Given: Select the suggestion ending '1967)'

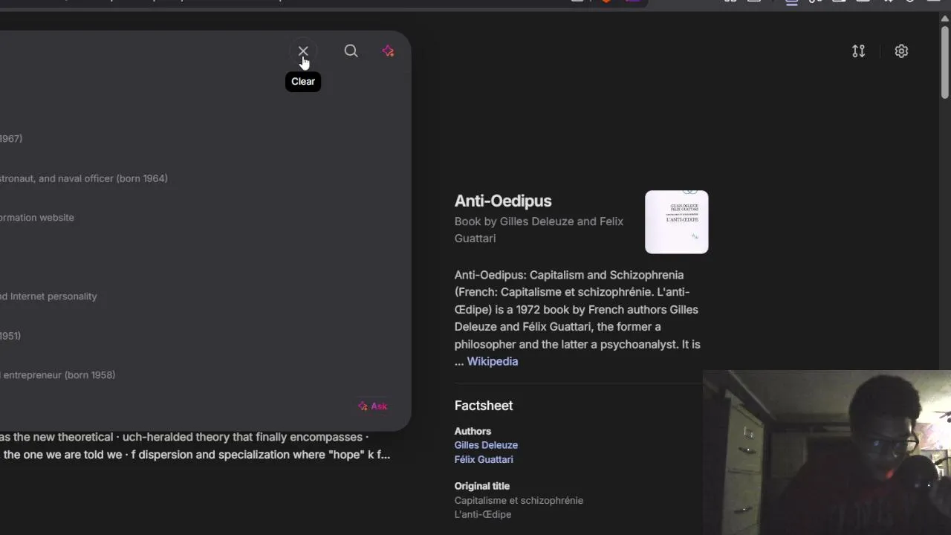Looking at the screenshot, I should 11,139.
